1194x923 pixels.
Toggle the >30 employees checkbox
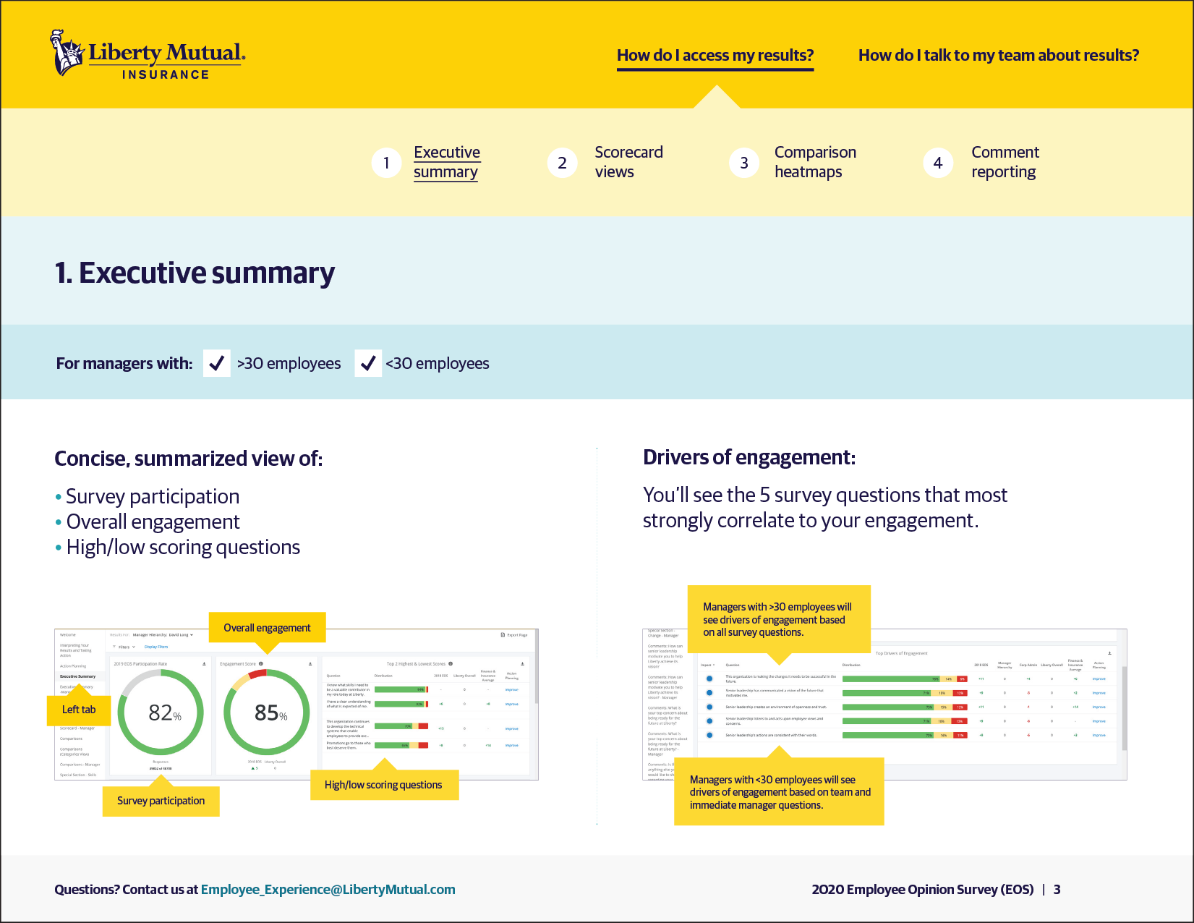pyautogui.click(x=216, y=363)
